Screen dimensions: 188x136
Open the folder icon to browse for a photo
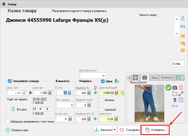point(175,94)
